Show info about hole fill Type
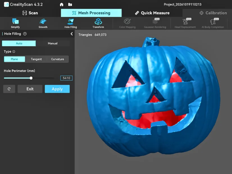232x174 pixels. click(14, 51)
